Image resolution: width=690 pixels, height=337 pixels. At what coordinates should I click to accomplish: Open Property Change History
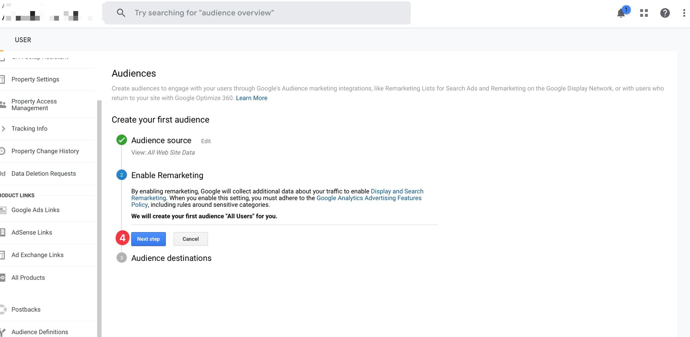coord(45,151)
